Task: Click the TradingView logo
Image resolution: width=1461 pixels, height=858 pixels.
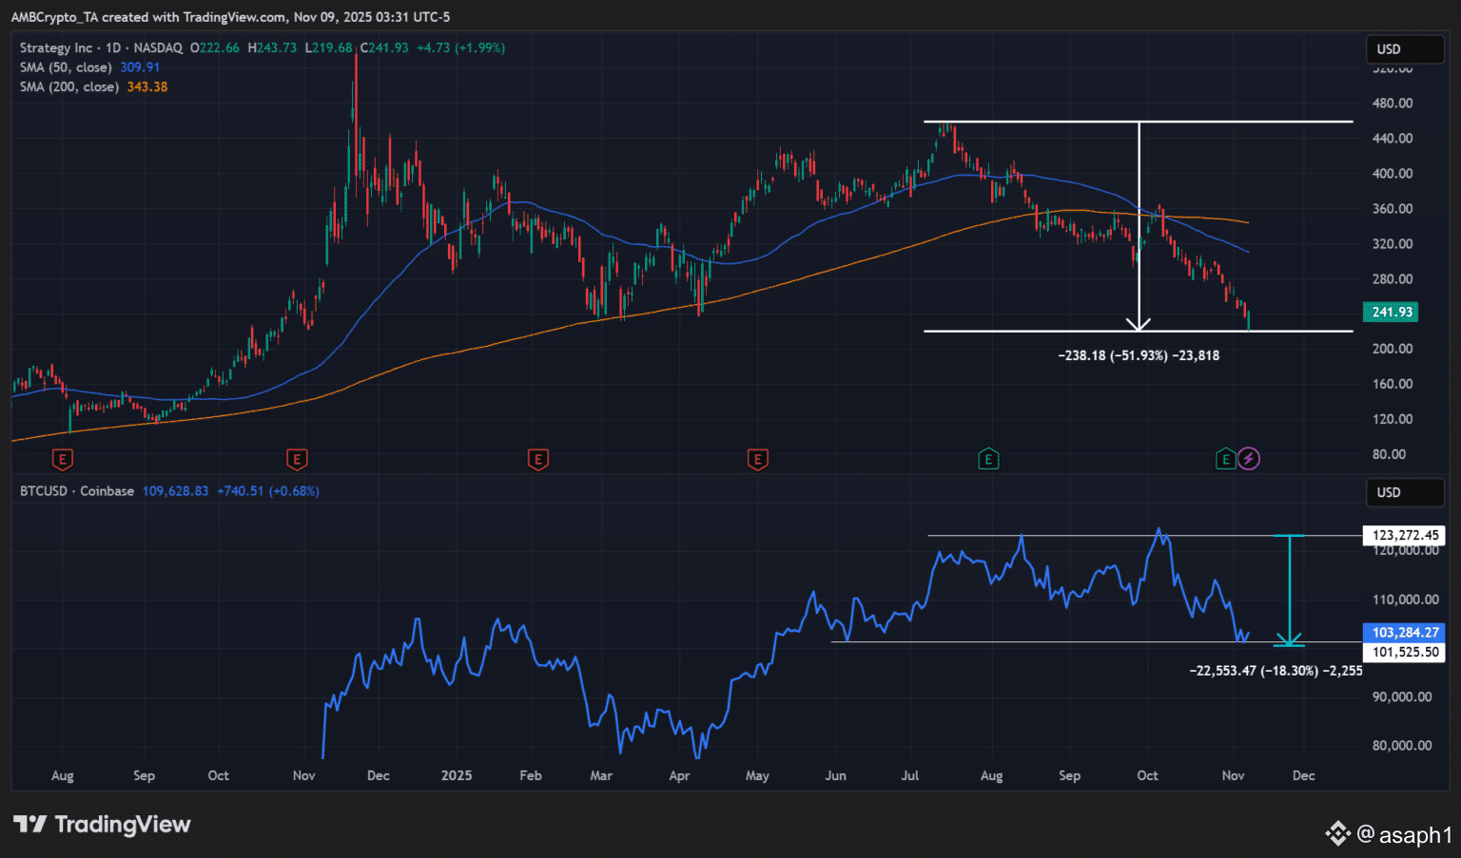Action: pos(102,824)
